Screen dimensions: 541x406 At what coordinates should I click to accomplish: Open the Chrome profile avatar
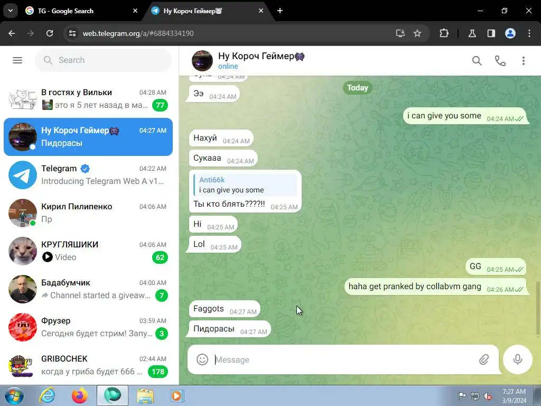[x=510, y=33]
